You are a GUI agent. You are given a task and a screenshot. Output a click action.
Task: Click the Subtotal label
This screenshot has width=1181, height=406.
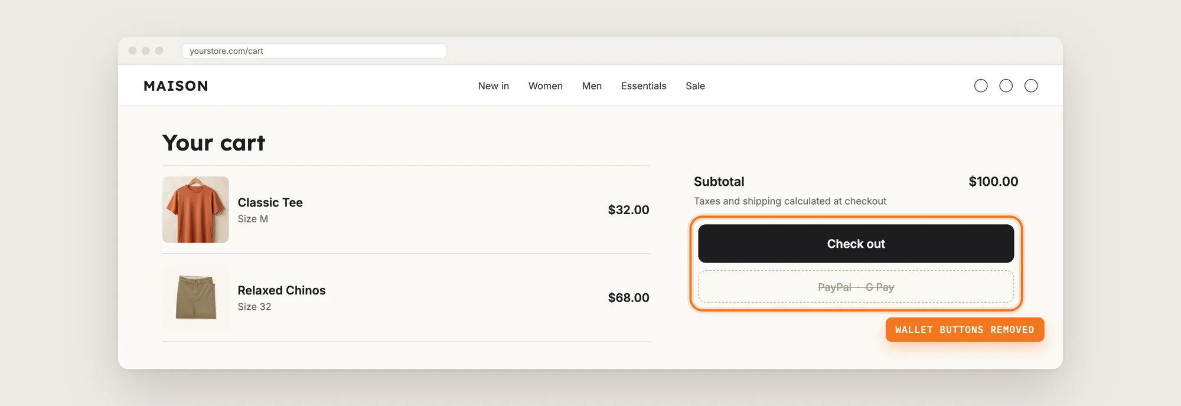pyautogui.click(x=719, y=182)
